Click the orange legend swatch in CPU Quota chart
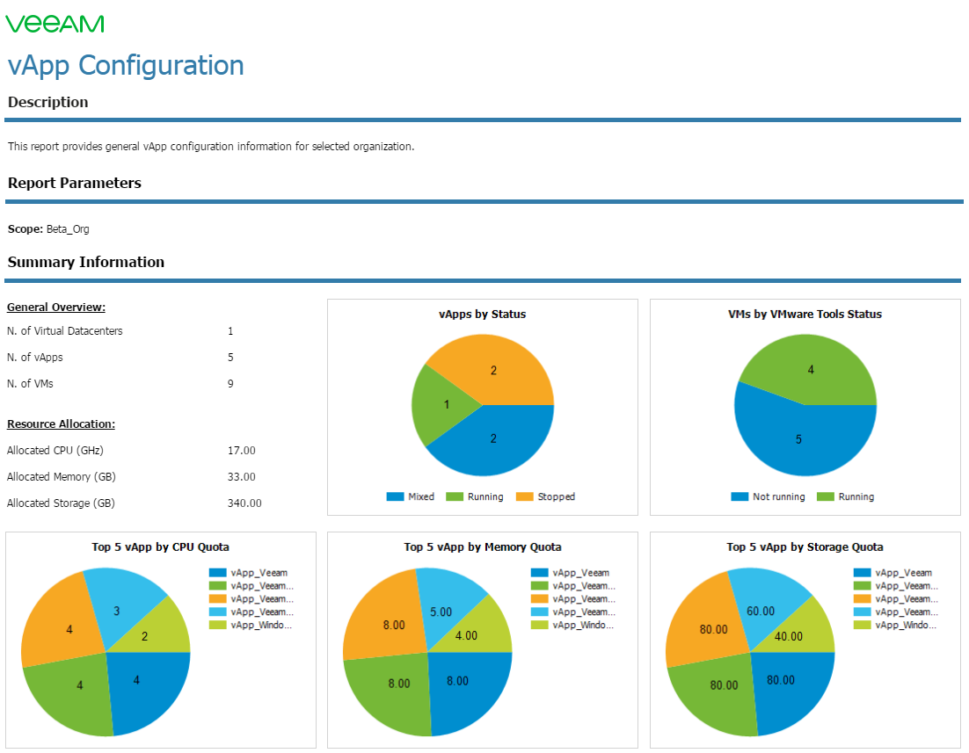 (x=217, y=599)
